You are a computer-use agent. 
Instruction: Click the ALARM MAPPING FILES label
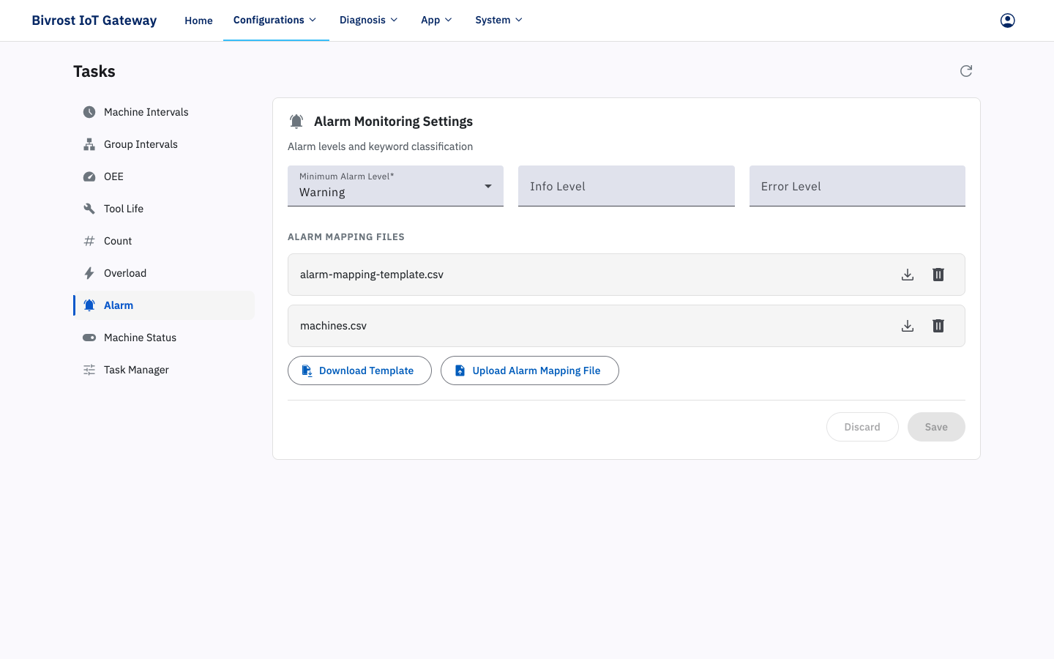[x=346, y=237]
